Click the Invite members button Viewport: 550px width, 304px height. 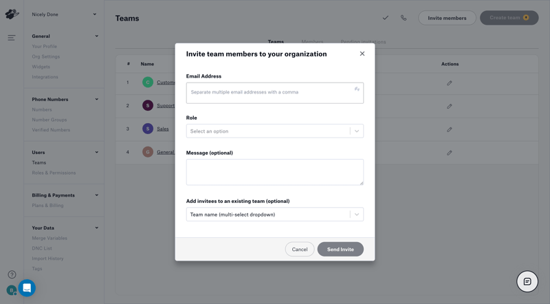click(447, 18)
